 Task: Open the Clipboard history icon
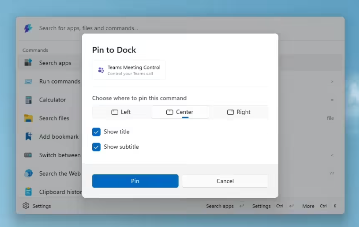click(x=28, y=192)
